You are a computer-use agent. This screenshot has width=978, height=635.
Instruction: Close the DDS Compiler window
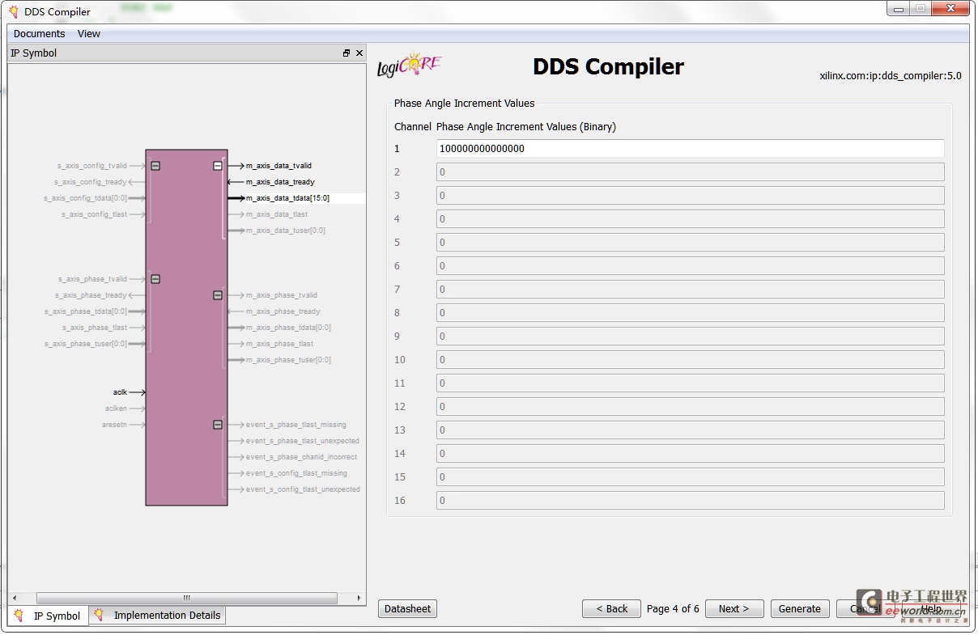coord(949,8)
